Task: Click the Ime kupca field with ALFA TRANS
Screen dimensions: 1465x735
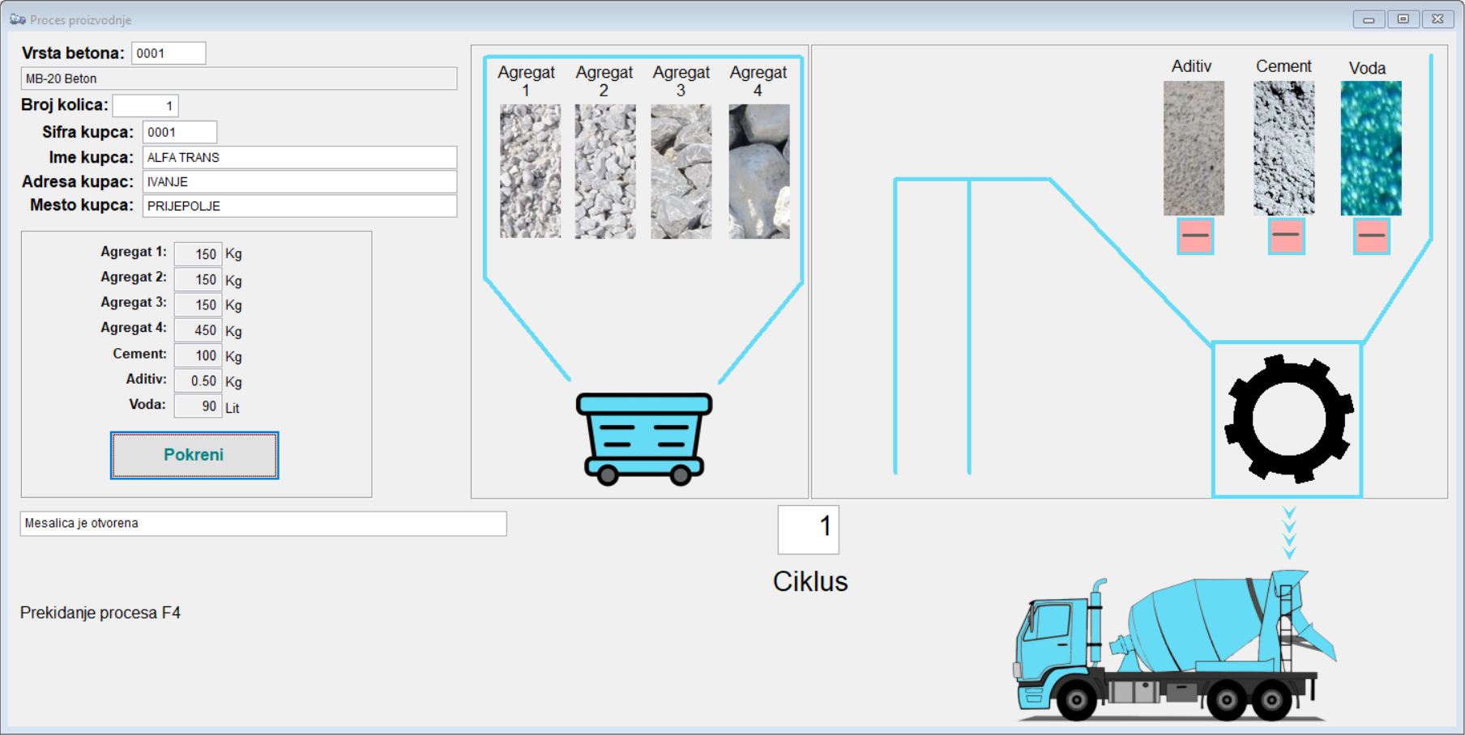Action: tap(300, 158)
